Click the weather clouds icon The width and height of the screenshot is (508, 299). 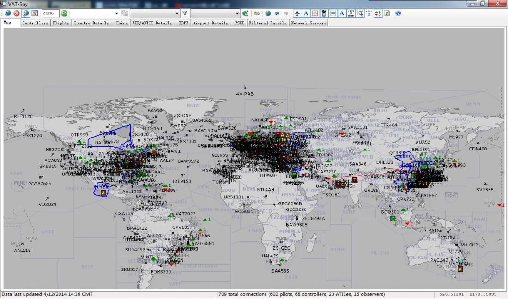[x=257, y=13]
